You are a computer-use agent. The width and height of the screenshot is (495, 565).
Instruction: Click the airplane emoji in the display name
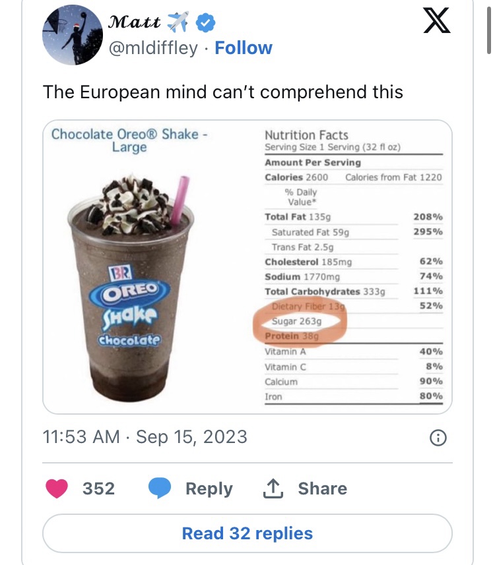(x=178, y=22)
